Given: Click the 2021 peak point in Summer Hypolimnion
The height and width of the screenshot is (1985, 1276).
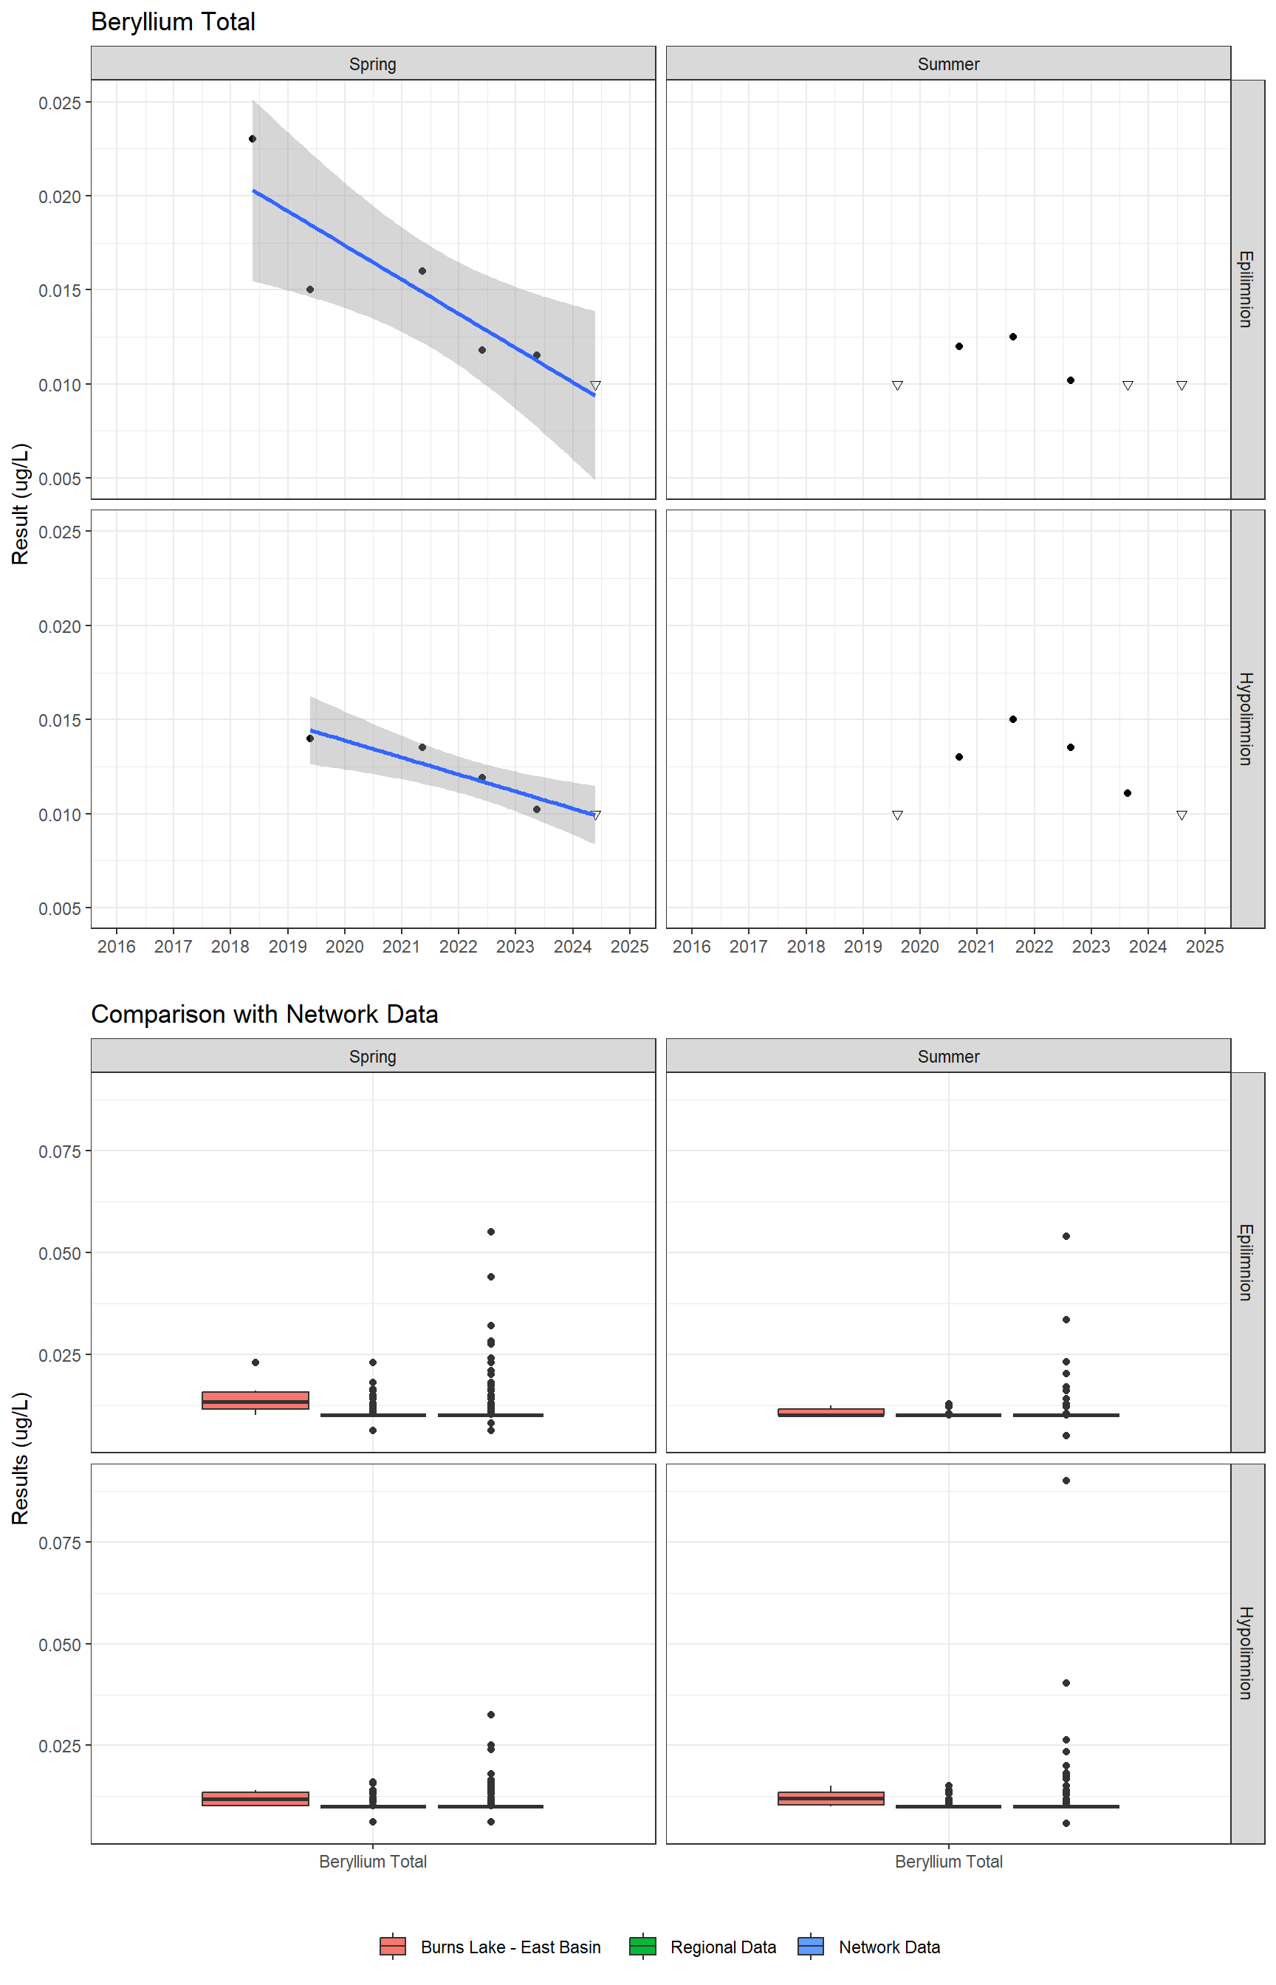Looking at the screenshot, I should (x=1013, y=719).
